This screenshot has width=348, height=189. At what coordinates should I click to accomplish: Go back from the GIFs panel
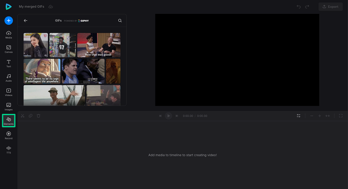26,20
